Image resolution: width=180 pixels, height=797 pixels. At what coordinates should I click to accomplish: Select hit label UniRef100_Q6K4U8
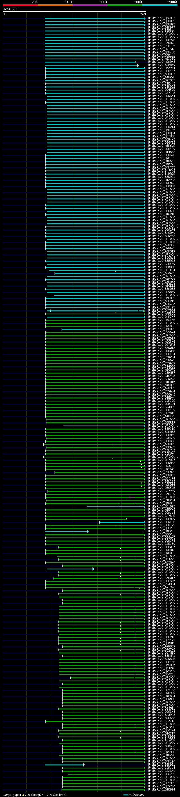161,52
